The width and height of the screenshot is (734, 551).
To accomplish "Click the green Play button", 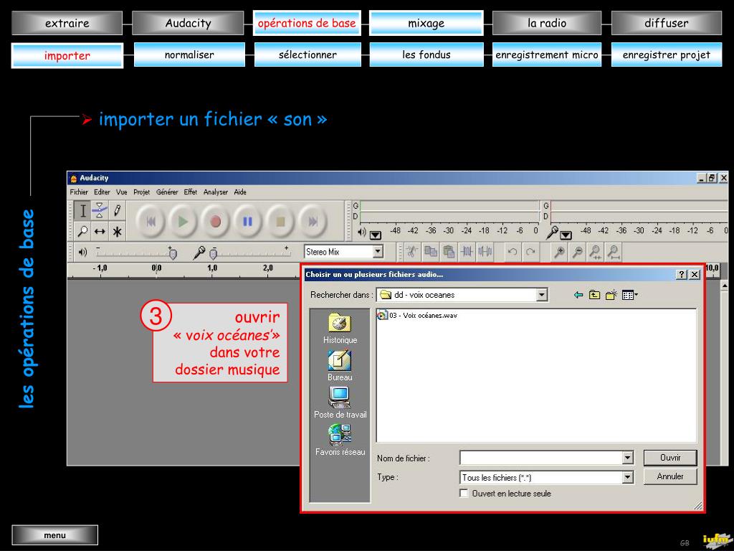I will 183,221.
